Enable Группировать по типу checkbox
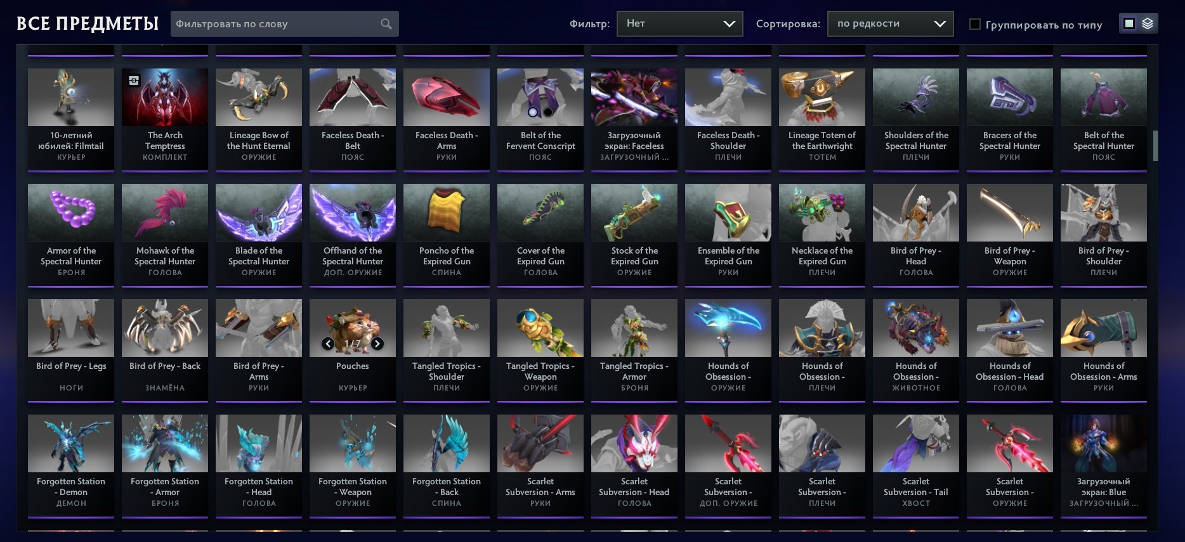The width and height of the screenshot is (1185, 542). coord(975,24)
